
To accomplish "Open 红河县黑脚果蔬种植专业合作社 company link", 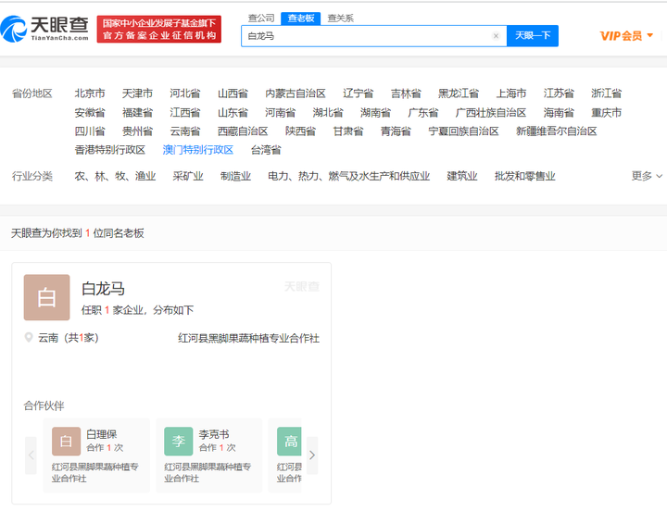I will [249, 339].
